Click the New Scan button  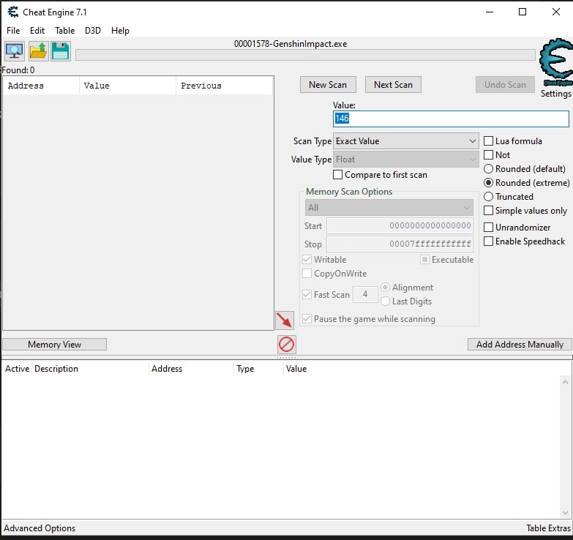(x=328, y=85)
